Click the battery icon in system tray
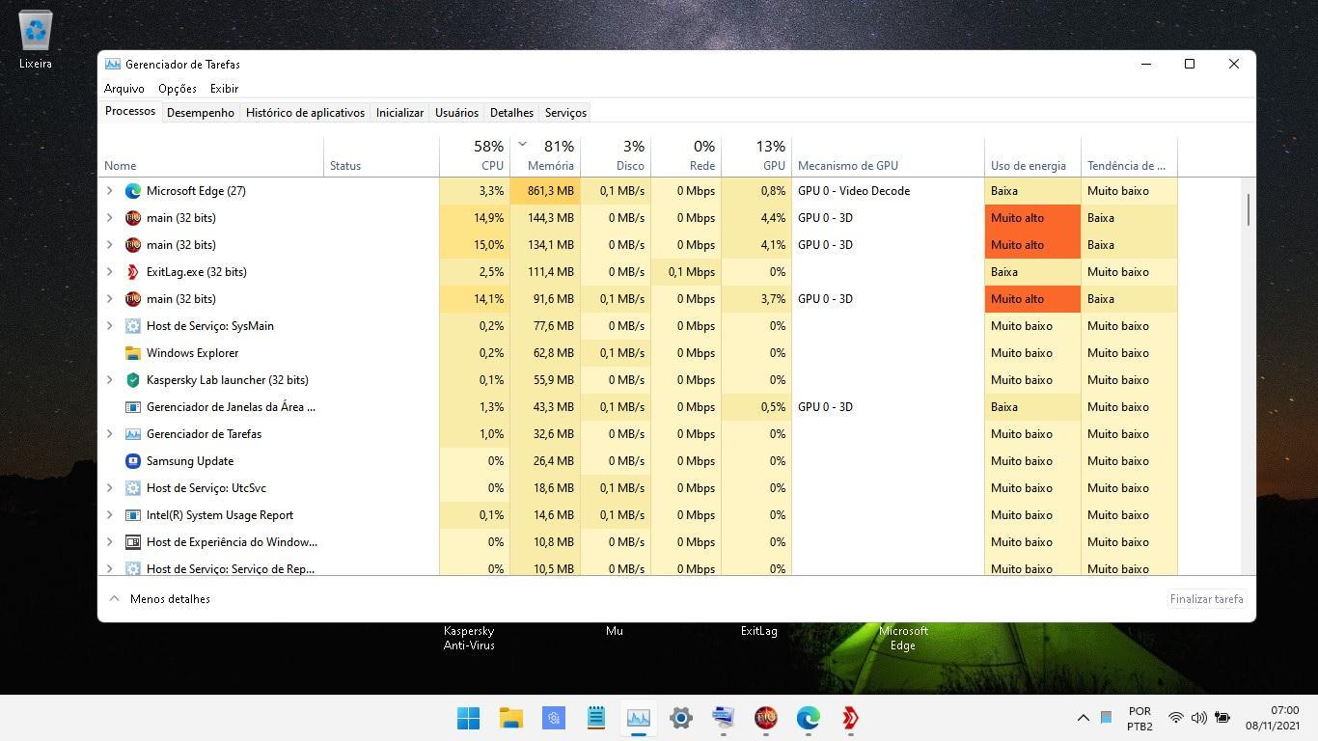The height and width of the screenshot is (741, 1318). tap(1222, 718)
